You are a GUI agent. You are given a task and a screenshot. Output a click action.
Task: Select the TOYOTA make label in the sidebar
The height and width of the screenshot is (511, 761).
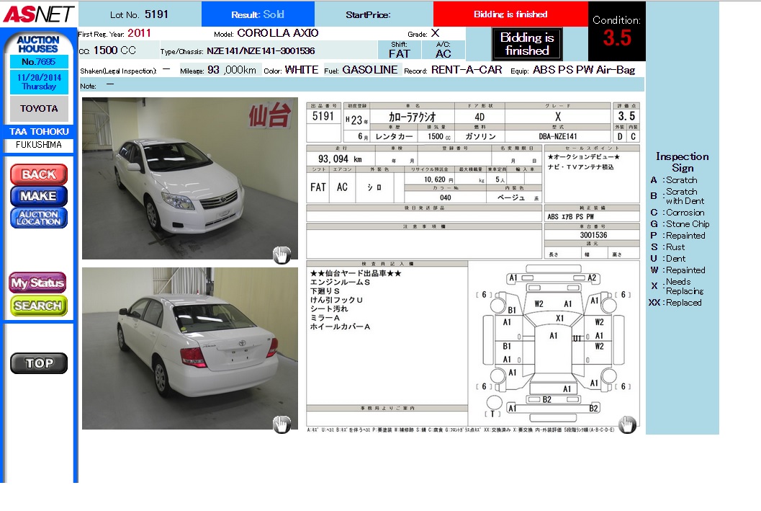pyautogui.click(x=39, y=108)
